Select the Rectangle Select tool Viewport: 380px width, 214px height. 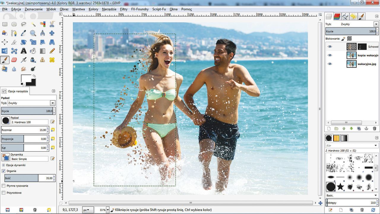(x=5, y=24)
